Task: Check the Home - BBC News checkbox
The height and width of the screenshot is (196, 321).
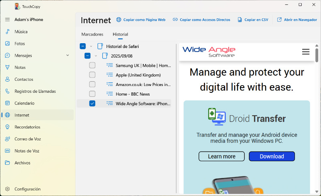Action: (x=92, y=94)
